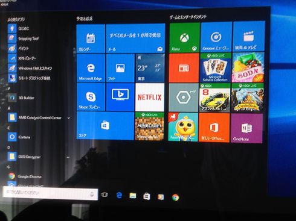Open Snipping Tool from app list
Viewport: 296px width, 221px height.
(24, 39)
